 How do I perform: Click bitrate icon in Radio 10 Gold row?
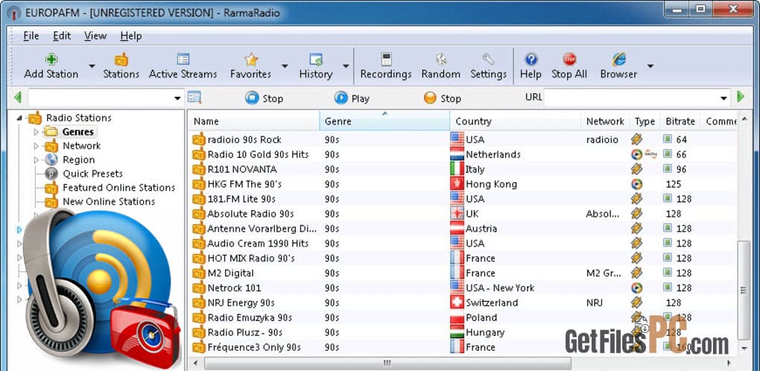668,154
